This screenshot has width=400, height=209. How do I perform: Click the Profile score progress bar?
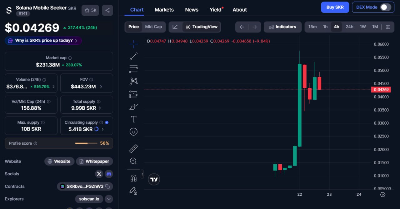click(x=86, y=143)
